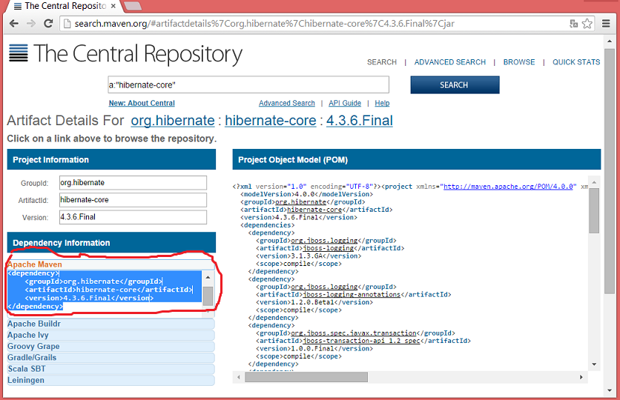Click the Project Object Model (POM) header

click(416, 160)
